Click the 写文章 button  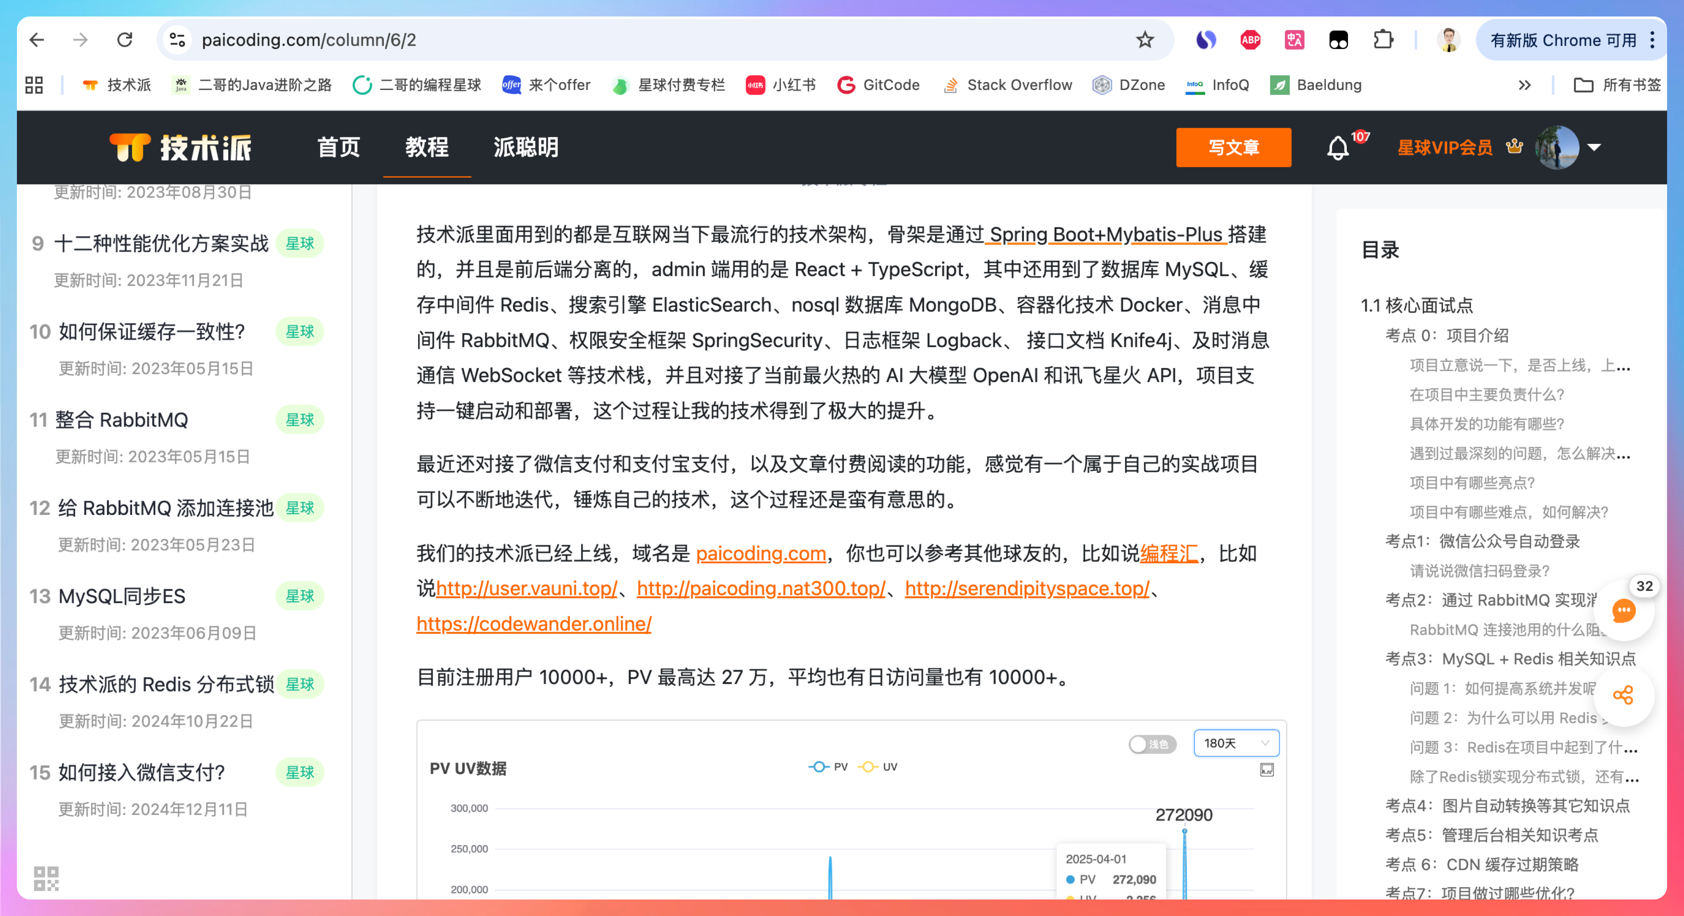coord(1233,148)
